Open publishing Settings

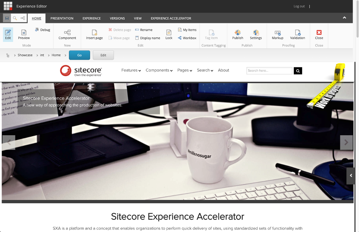pos(256,34)
